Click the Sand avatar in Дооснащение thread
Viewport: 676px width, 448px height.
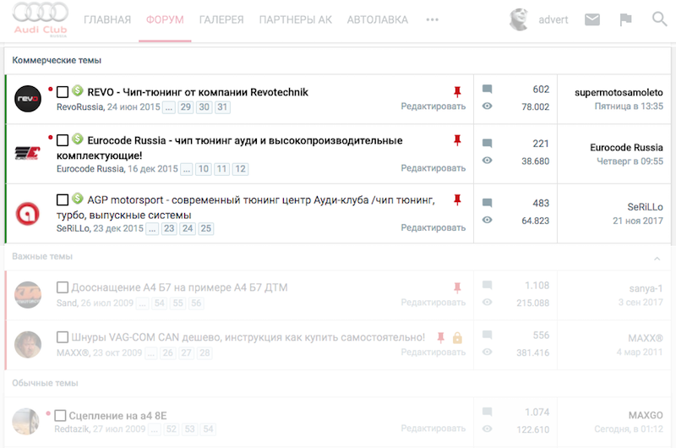[x=28, y=295]
